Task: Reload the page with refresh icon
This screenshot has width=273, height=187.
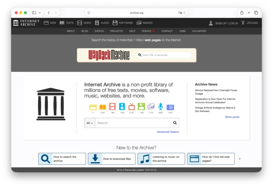Action: pos(185,13)
